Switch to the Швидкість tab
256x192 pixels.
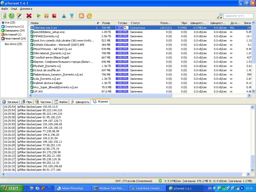pos(80,102)
